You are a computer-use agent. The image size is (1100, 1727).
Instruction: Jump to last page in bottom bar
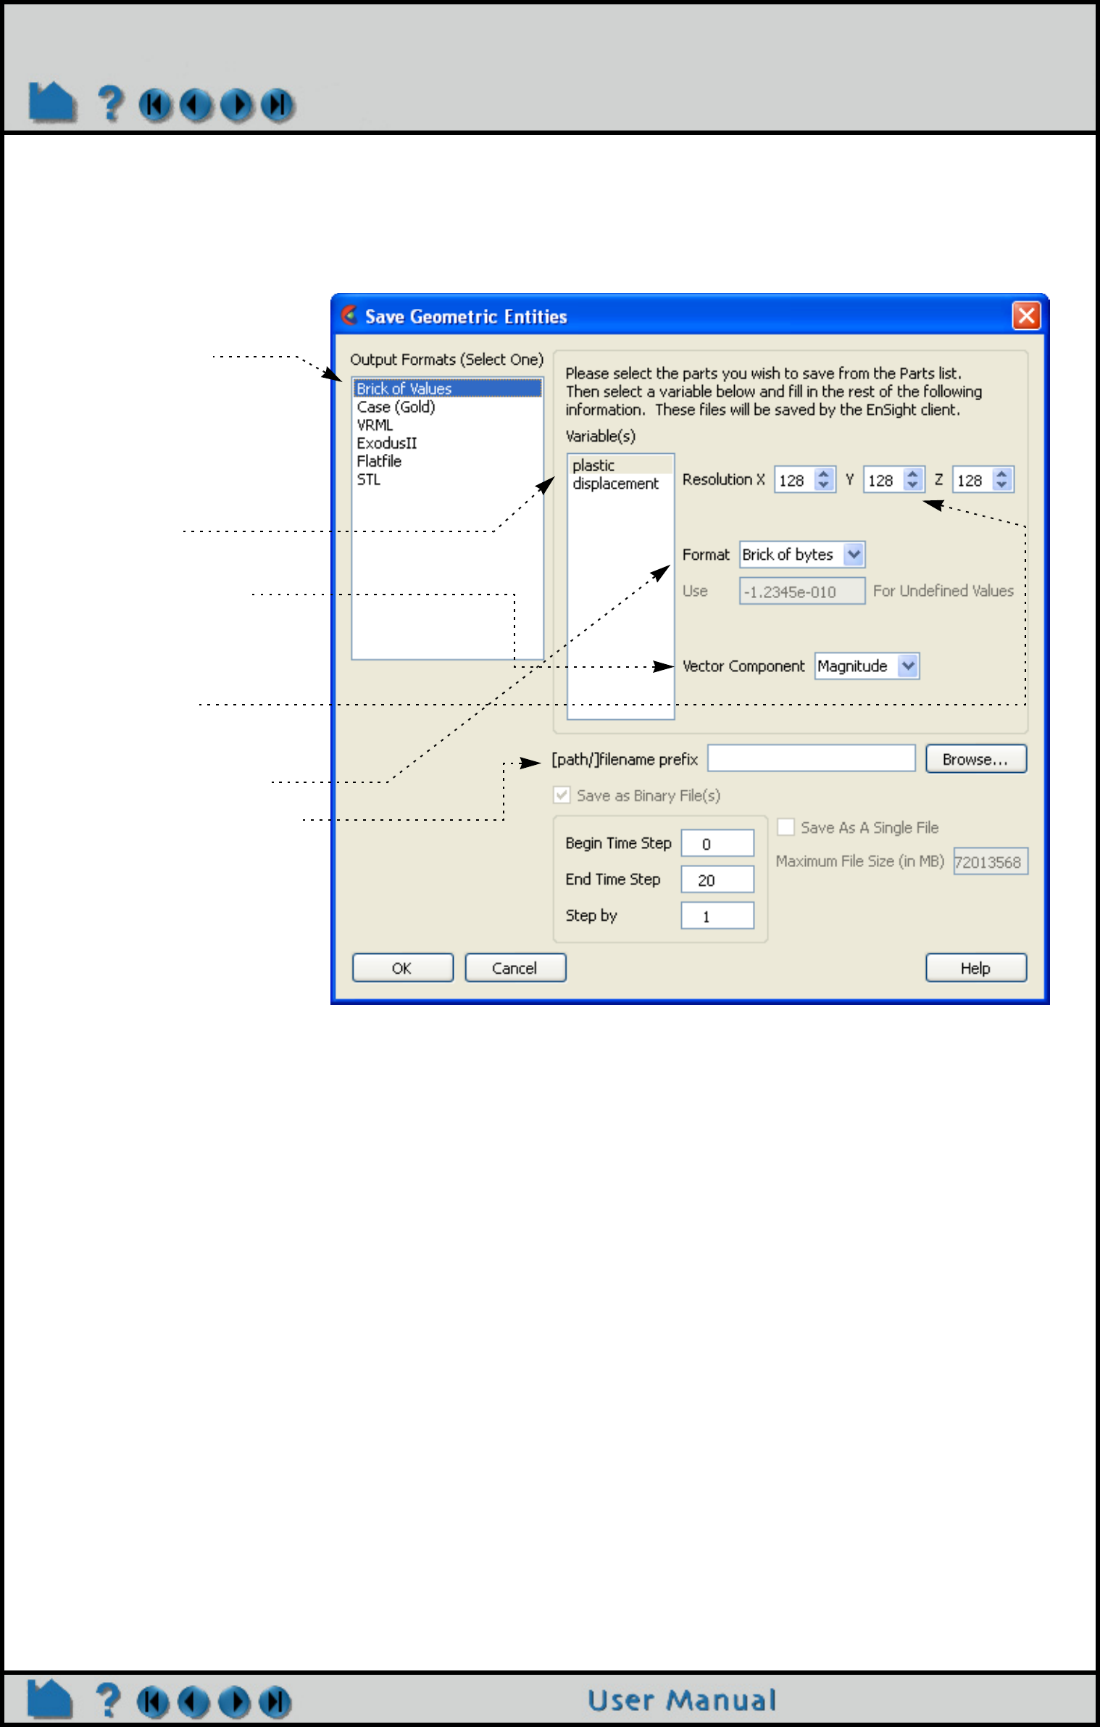275,1702
